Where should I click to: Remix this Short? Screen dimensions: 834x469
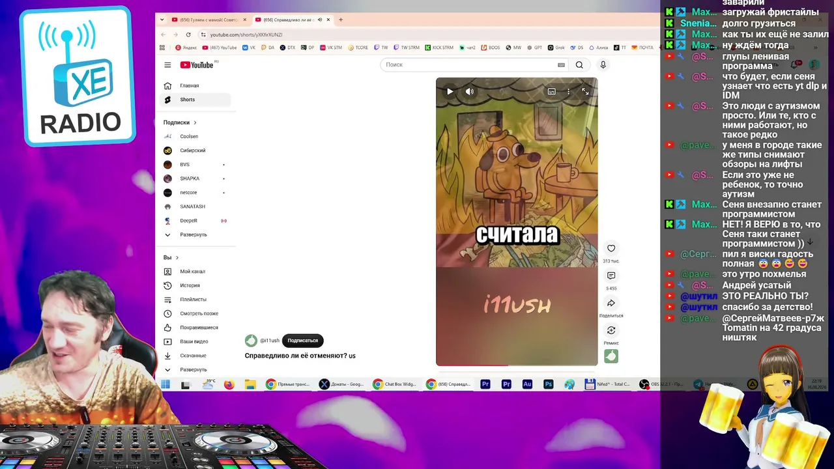click(611, 330)
